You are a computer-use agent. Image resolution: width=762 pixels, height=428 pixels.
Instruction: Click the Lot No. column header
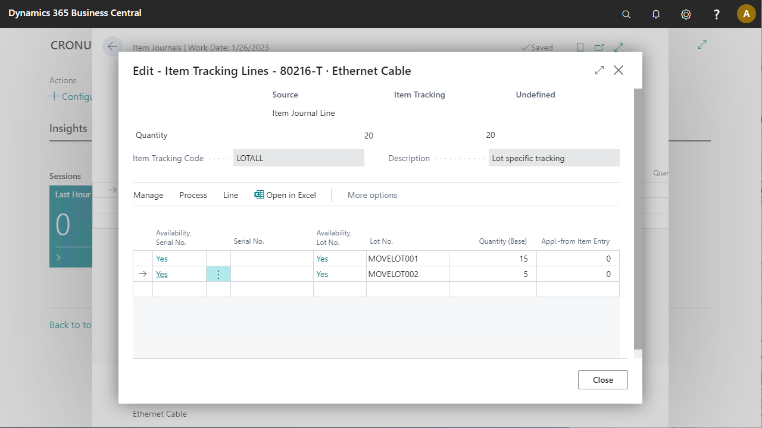pyautogui.click(x=381, y=241)
